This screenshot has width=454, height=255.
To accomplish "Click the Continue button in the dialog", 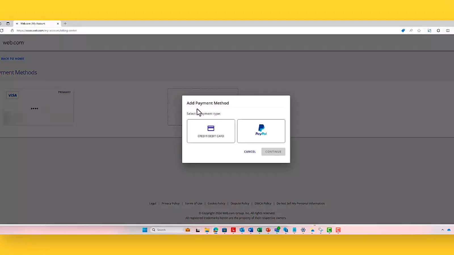I will click(x=273, y=152).
